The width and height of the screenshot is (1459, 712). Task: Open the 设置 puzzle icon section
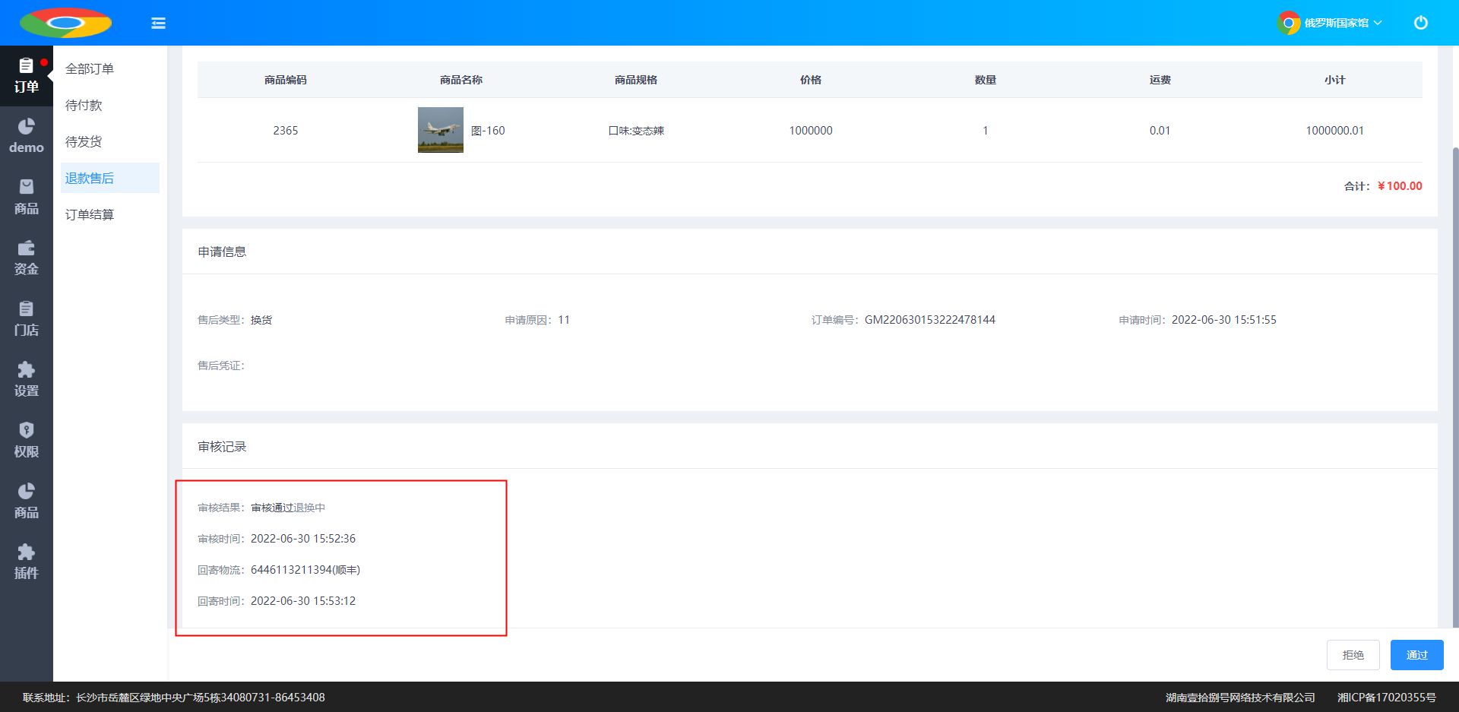(27, 380)
